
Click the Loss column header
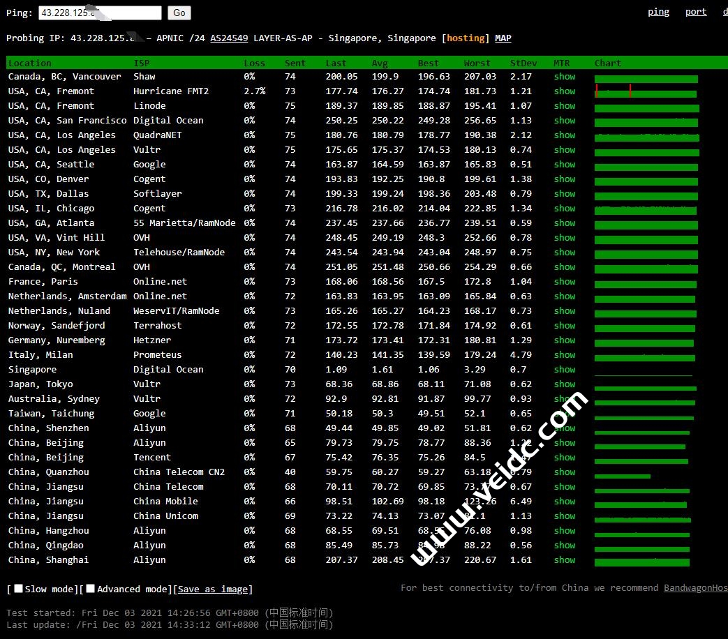coord(255,63)
